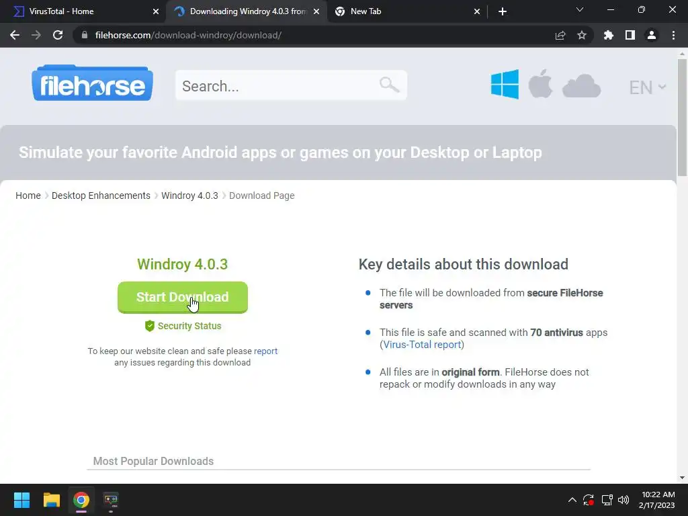Image resolution: width=688 pixels, height=516 pixels.
Task: Close the New Tab tab
Action: click(477, 11)
